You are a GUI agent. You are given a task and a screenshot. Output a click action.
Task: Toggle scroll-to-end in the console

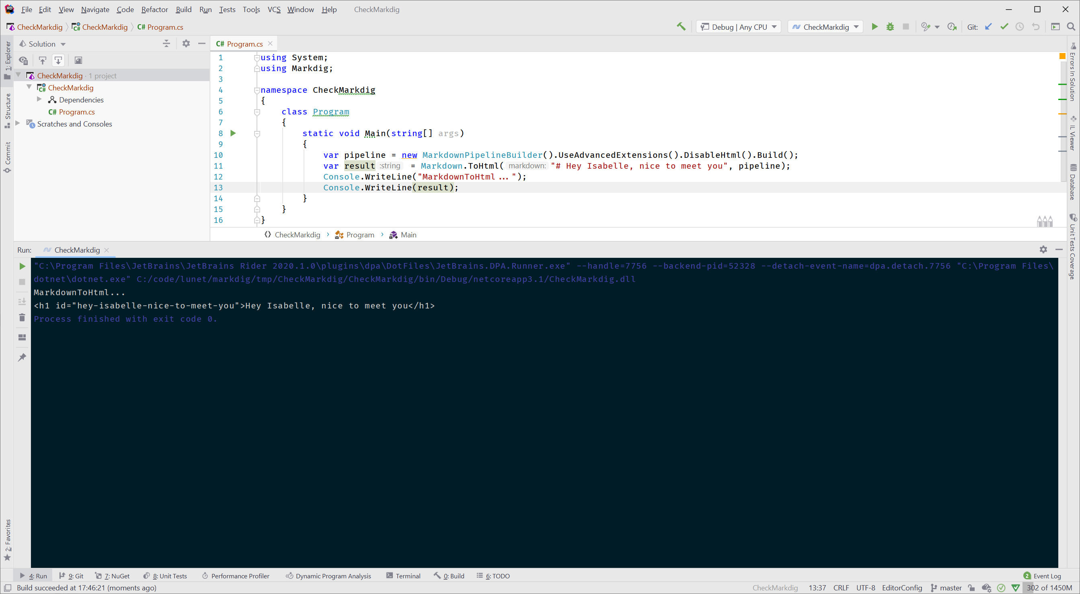click(22, 301)
